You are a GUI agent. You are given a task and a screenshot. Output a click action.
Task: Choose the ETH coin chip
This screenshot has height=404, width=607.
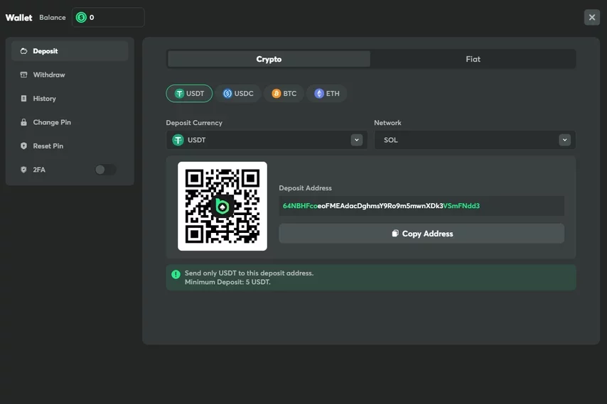coord(327,94)
